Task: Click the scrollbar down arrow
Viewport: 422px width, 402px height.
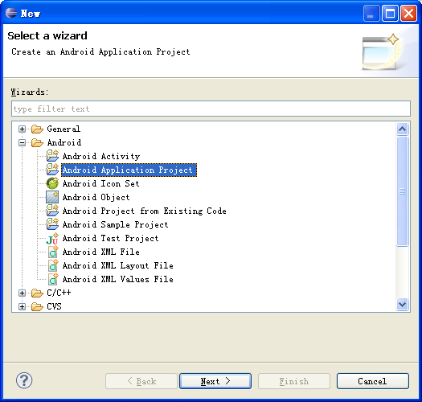Action: 403,305
